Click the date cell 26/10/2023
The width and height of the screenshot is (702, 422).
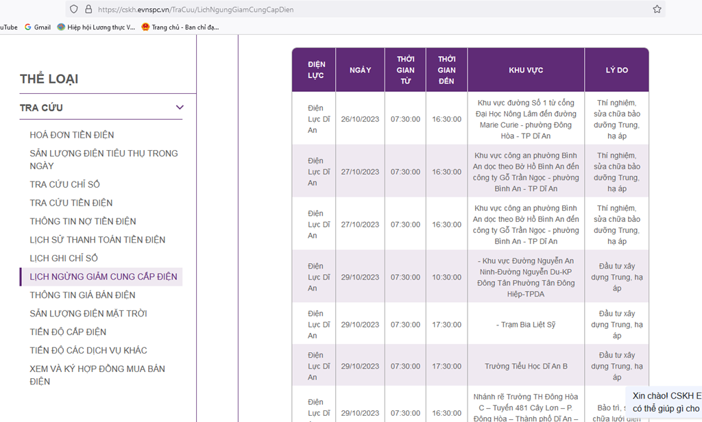tap(360, 119)
